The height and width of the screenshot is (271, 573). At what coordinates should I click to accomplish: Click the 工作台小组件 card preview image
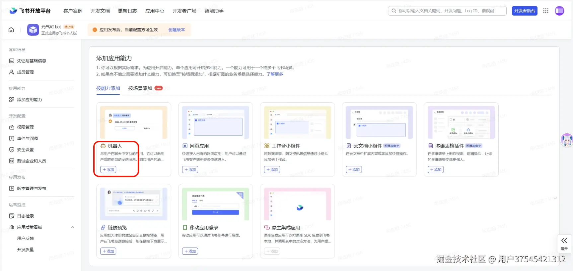pos(298,122)
